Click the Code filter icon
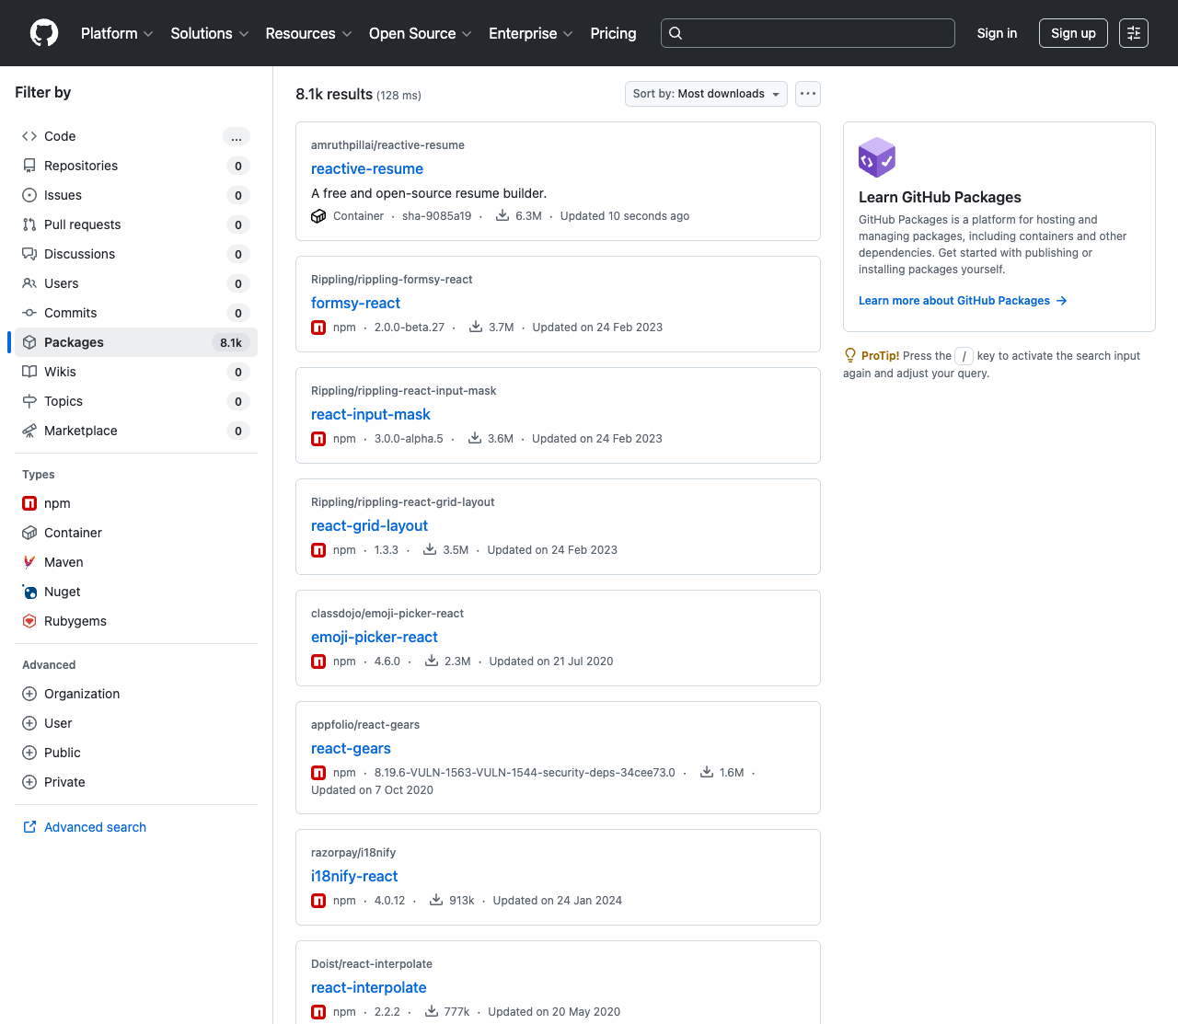Screen dimensions: 1178x1024 point(29,136)
